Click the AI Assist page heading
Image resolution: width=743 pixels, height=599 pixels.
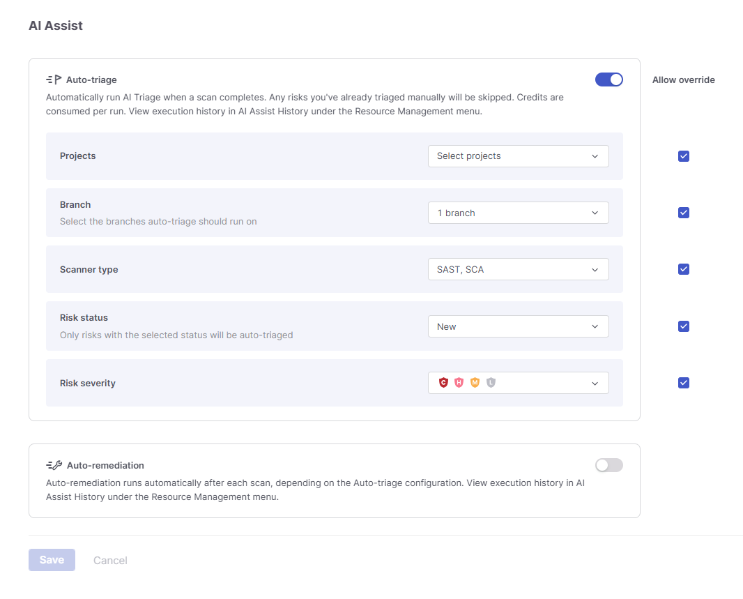pos(56,26)
